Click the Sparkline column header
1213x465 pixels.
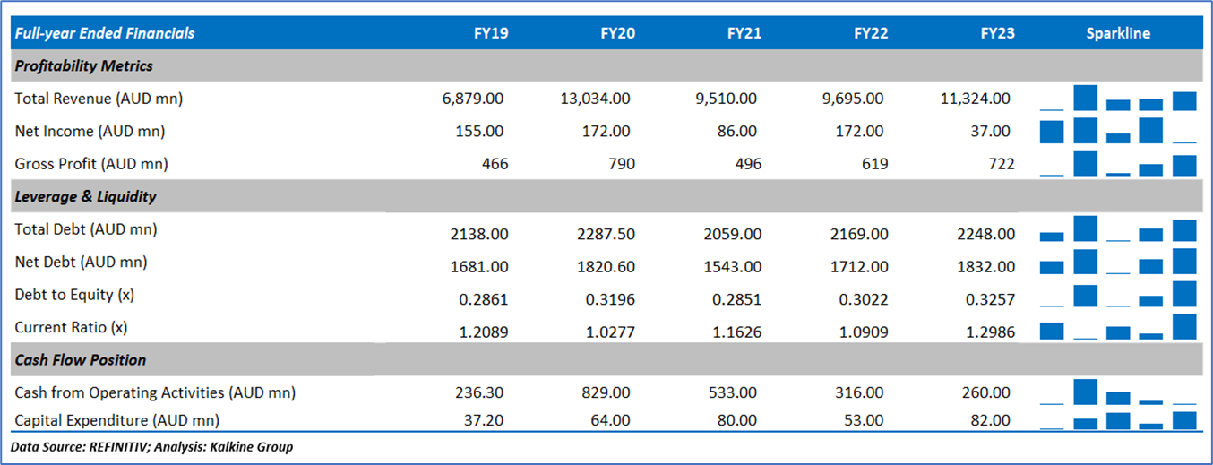click(x=1118, y=33)
